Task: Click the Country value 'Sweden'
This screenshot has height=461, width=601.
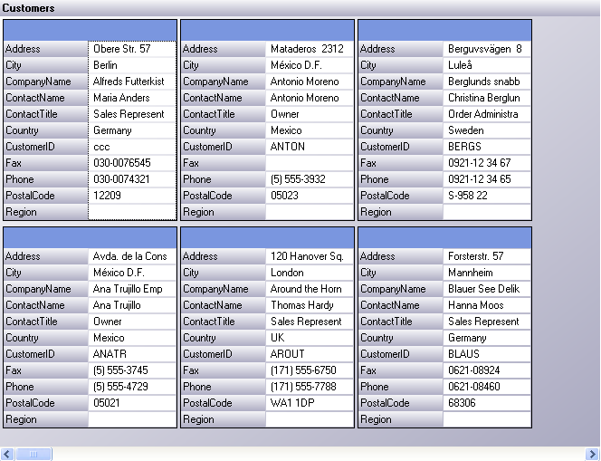Action: pyautogui.click(x=487, y=130)
